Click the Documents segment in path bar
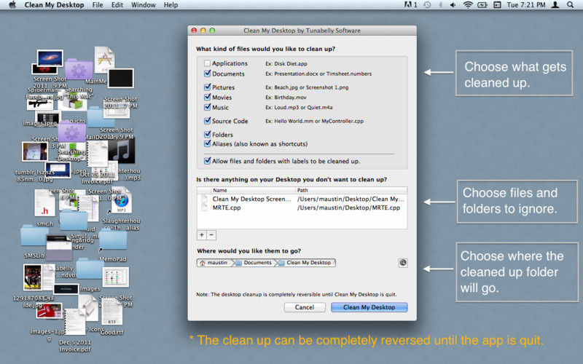The image size is (583, 364). click(x=254, y=263)
